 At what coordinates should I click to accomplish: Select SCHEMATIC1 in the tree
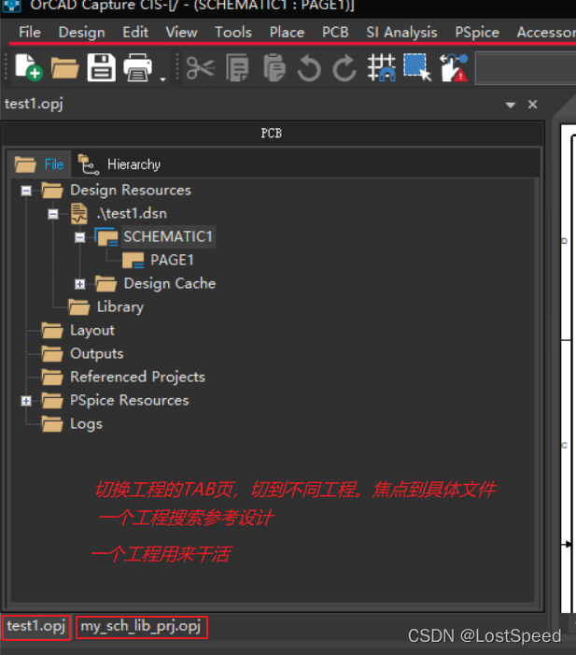tap(168, 236)
